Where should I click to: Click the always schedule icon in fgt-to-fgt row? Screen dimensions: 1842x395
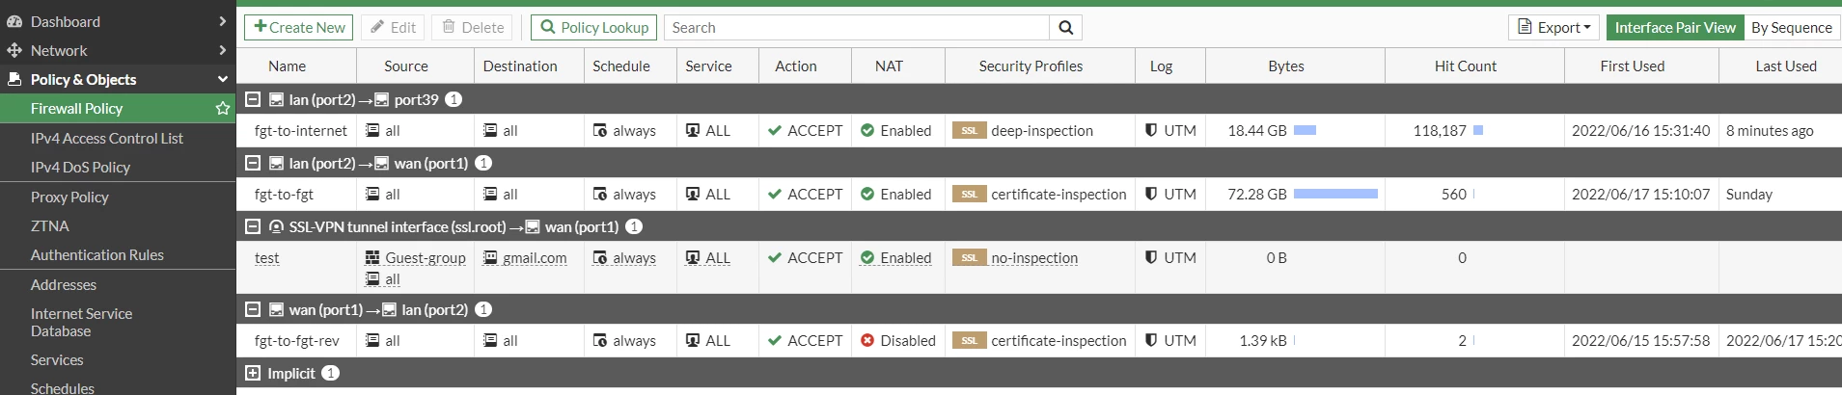tap(600, 194)
